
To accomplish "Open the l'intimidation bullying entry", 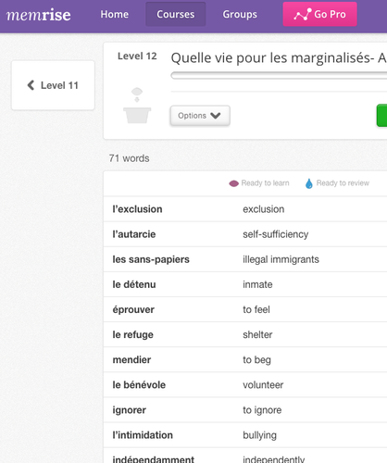I will [x=245, y=435].
